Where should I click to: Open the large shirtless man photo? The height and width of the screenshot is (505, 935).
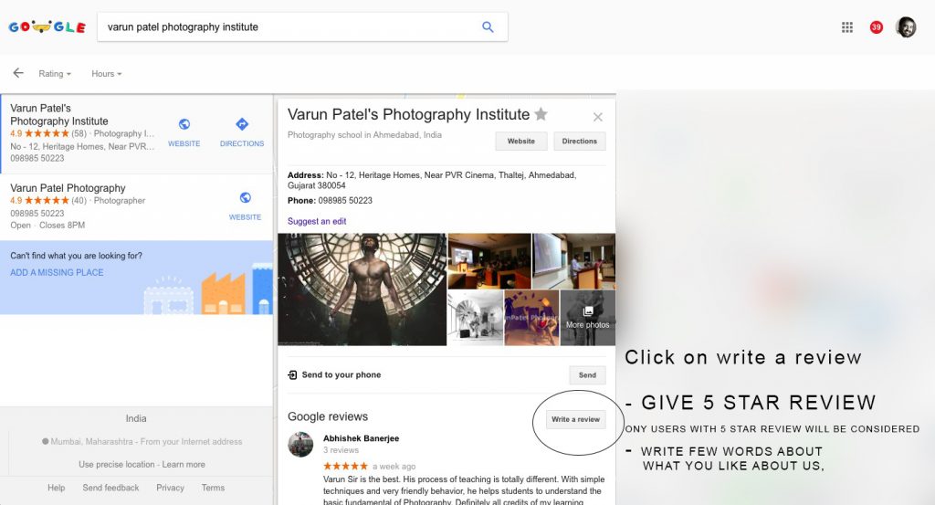tap(362, 289)
